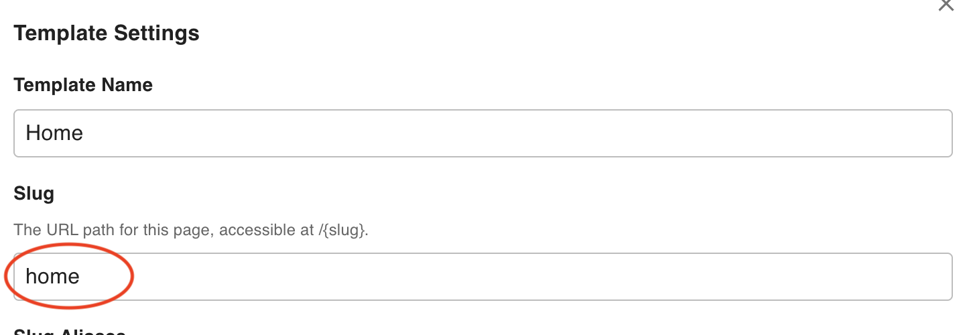The image size is (969, 335).
Task: Place cursor on "Home" in Template Name
Action: (54, 133)
